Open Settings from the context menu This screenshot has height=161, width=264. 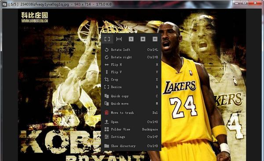tap(131, 137)
